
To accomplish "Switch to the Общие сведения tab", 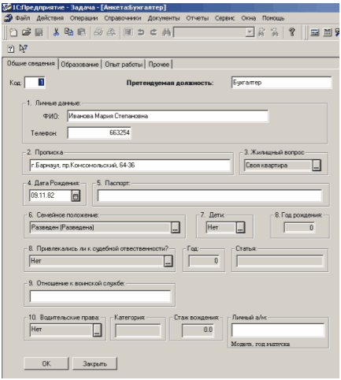I will (x=31, y=64).
